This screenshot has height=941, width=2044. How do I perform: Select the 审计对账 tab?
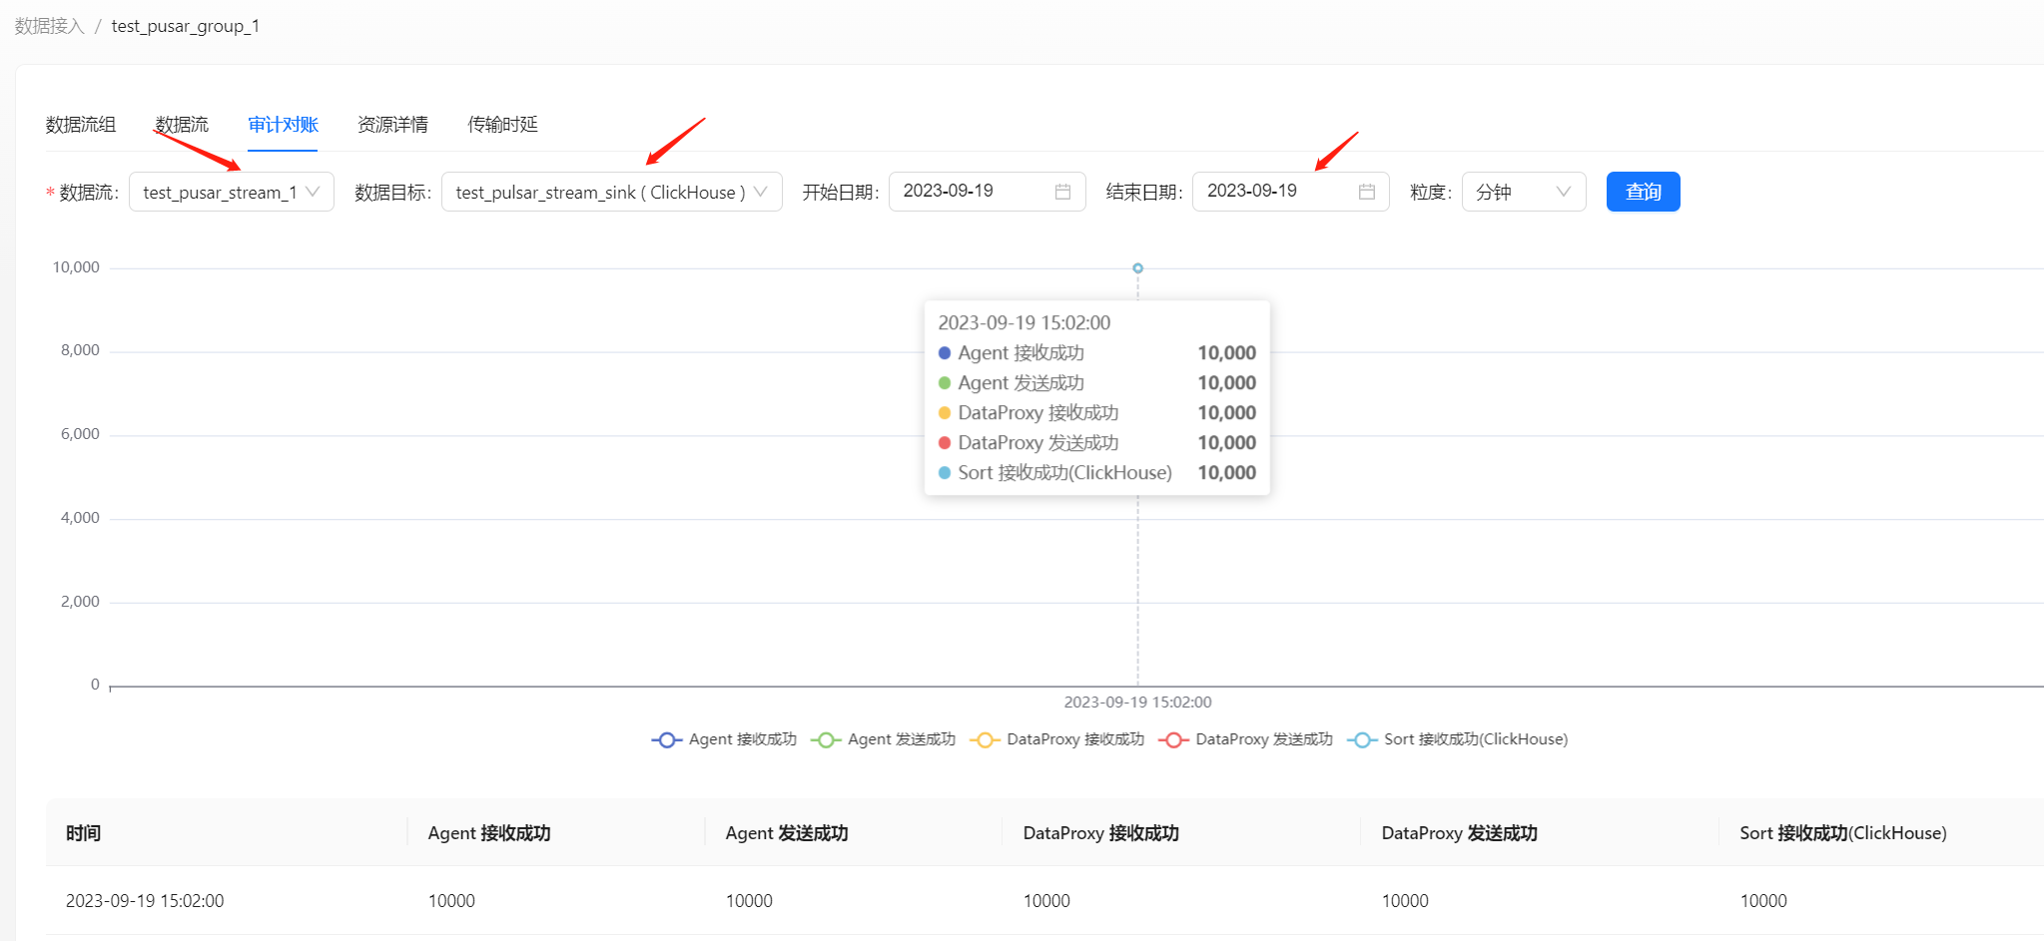pos(283,125)
